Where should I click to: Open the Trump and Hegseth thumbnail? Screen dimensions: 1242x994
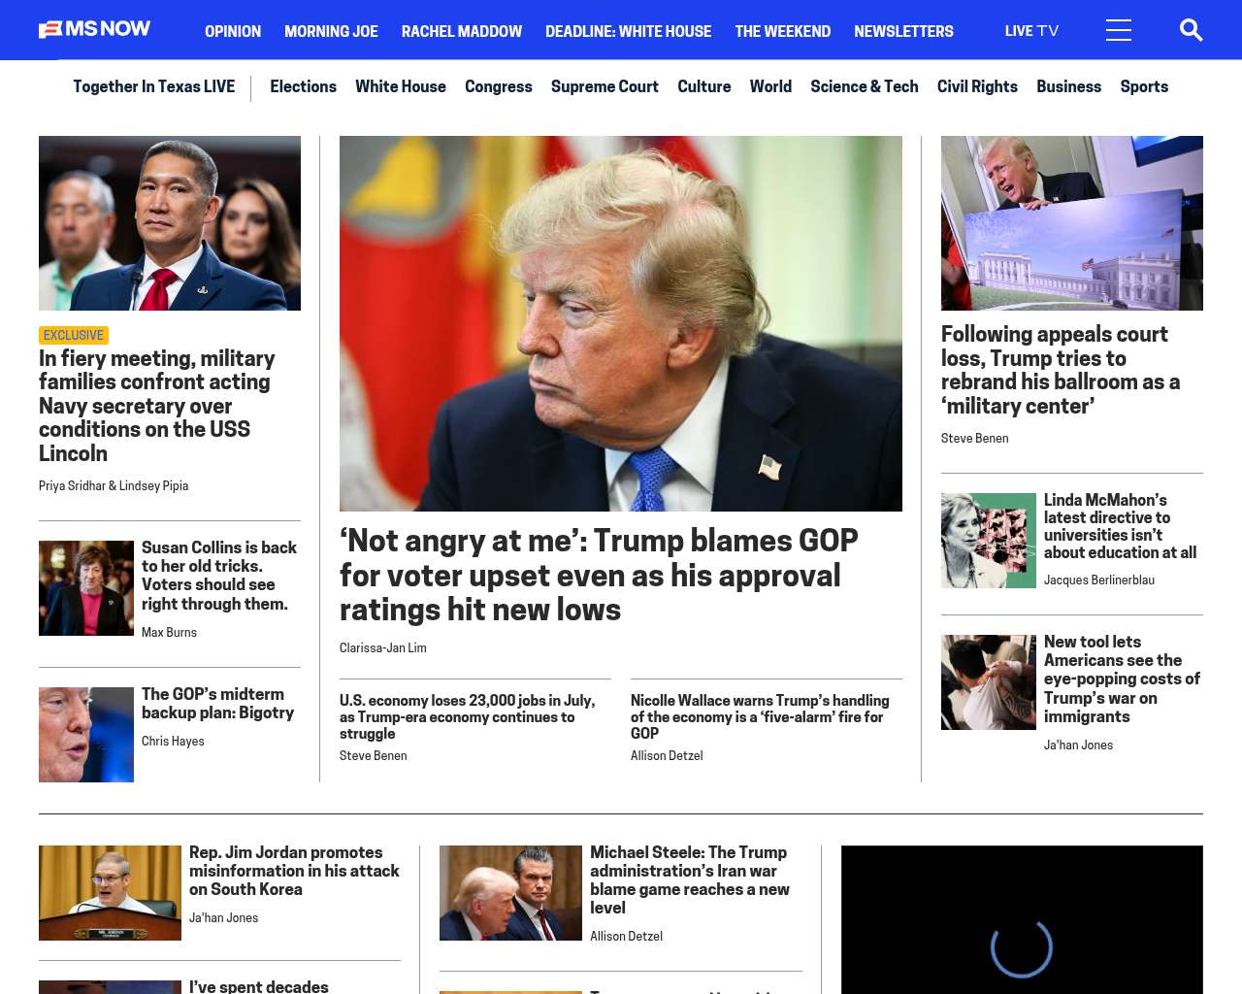[510, 893]
